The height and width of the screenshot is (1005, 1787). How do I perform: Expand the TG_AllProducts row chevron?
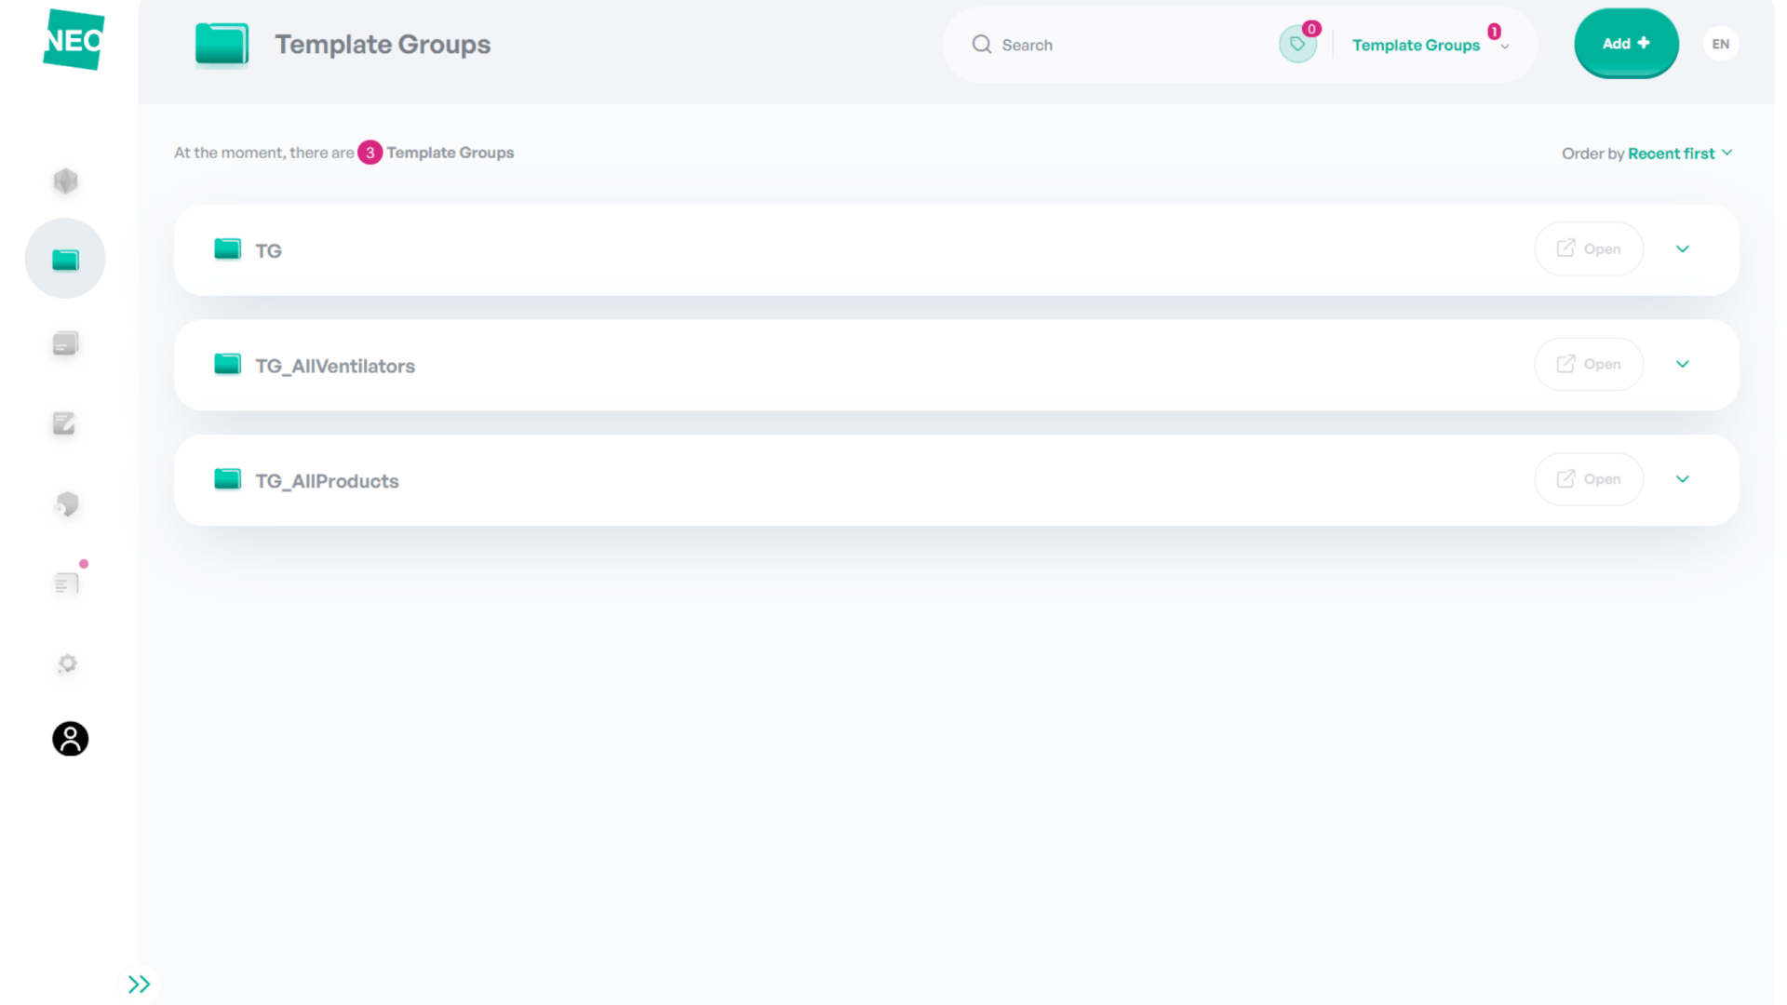click(1682, 479)
